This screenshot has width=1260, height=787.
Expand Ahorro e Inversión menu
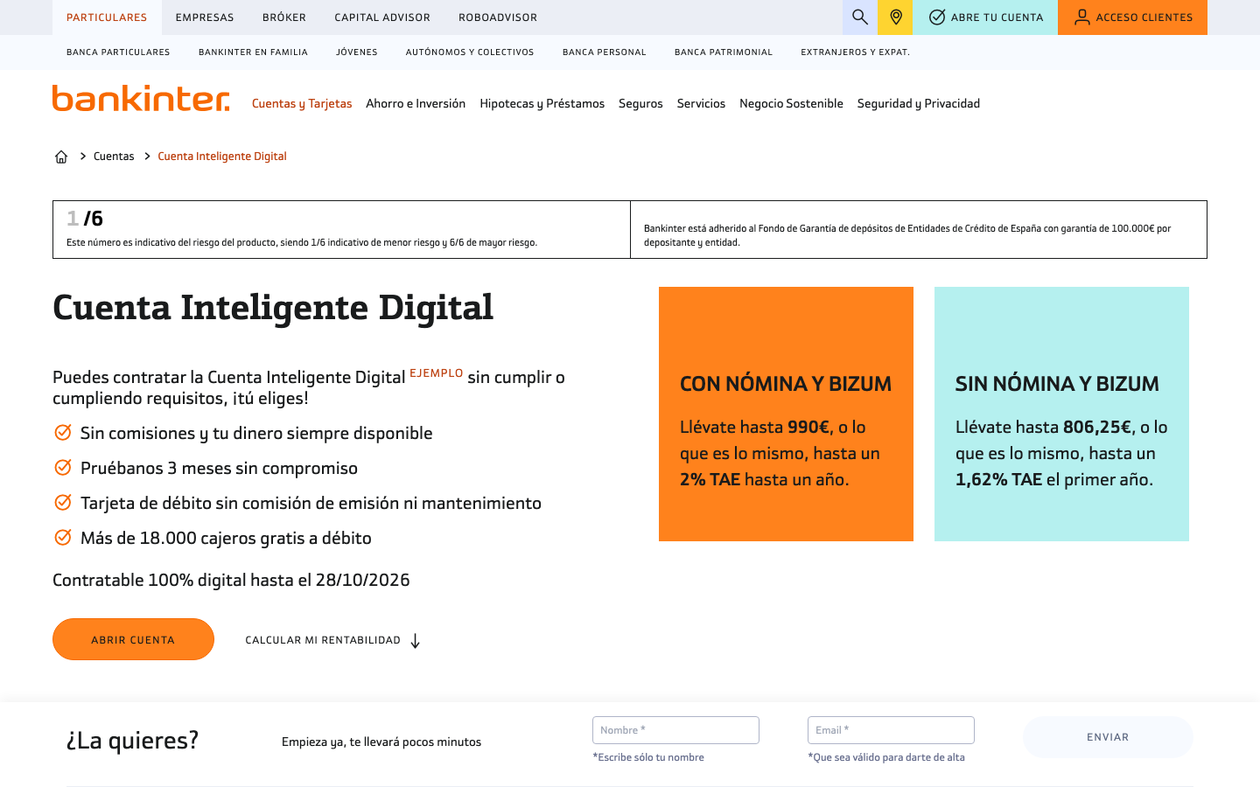[416, 103]
